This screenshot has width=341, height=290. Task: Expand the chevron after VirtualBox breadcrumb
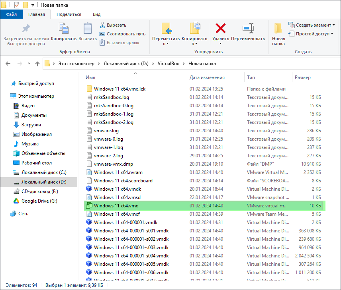184,64
